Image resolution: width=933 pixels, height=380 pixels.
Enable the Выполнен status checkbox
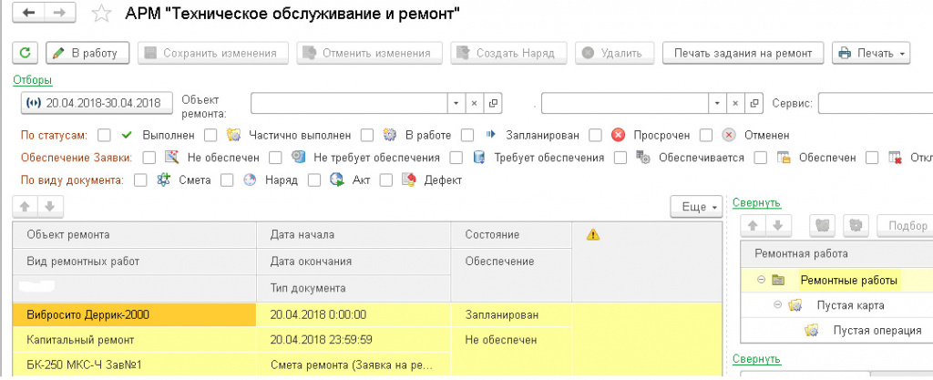tap(105, 135)
